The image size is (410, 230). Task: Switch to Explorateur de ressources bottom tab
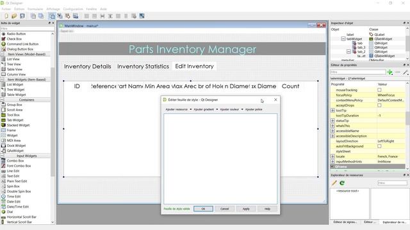pyautogui.click(x=395, y=222)
